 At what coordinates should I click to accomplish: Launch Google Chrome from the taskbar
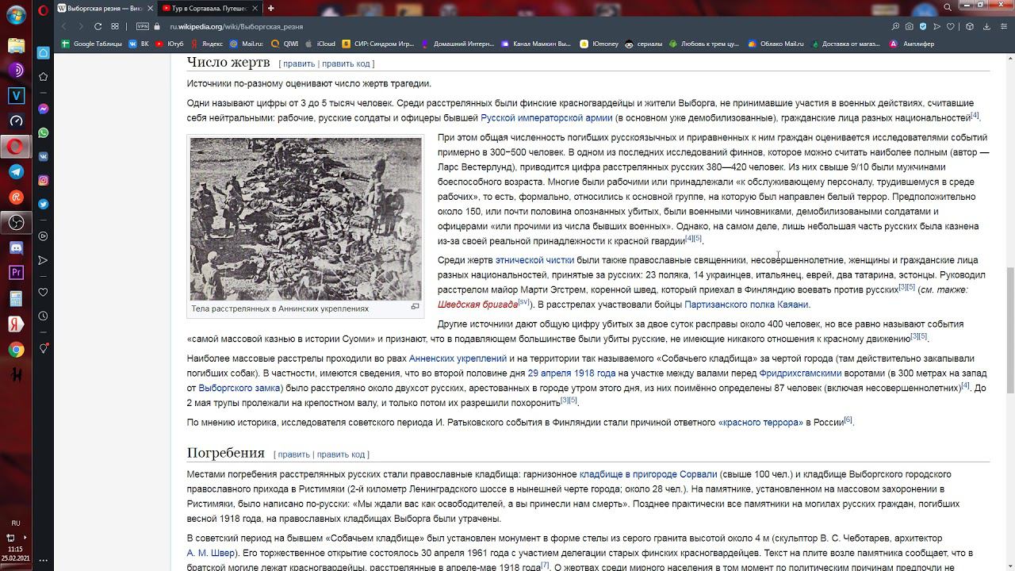click(x=16, y=350)
